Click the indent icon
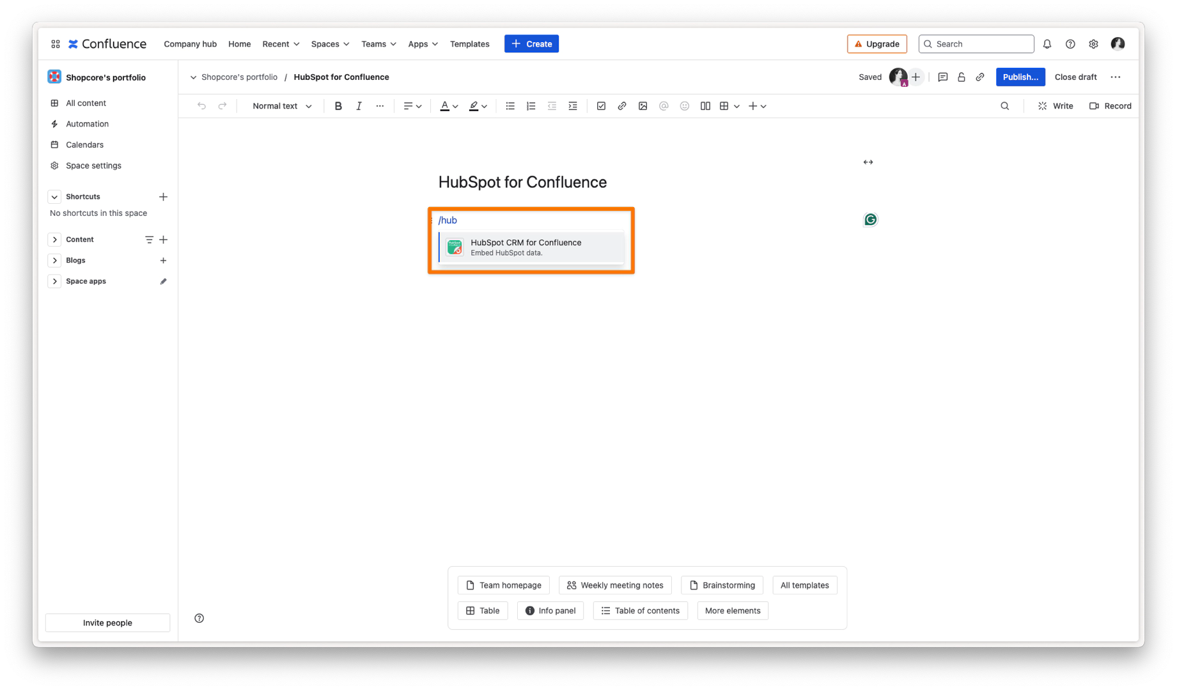 [x=573, y=106]
